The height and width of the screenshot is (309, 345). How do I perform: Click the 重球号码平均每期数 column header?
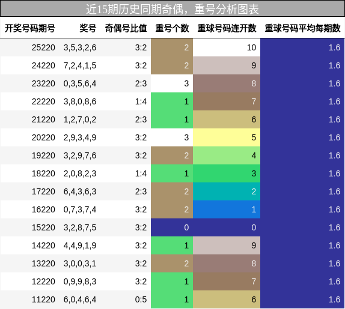[x=302, y=28]
